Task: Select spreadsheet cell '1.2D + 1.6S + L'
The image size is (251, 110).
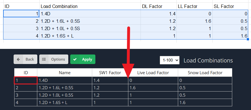Action: [90, 36]
